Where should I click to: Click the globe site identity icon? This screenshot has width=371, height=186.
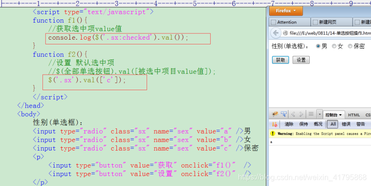point(285,33)
